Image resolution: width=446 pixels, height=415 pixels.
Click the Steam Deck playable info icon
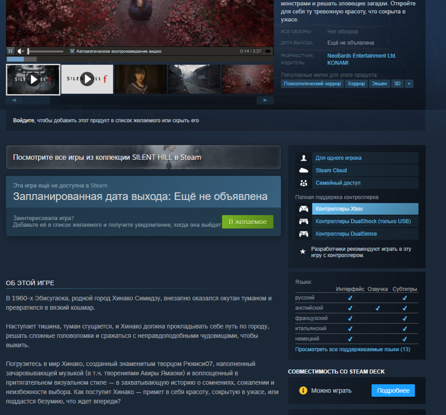pos(303,390)
